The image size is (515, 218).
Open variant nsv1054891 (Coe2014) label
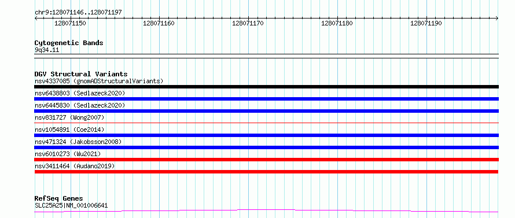(x=69, y=130)
